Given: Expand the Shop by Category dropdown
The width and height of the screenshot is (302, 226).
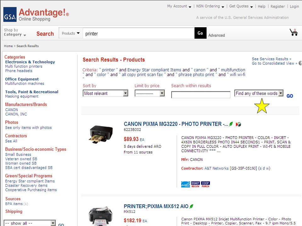Looking at the screenshot, I should (15, 32).
